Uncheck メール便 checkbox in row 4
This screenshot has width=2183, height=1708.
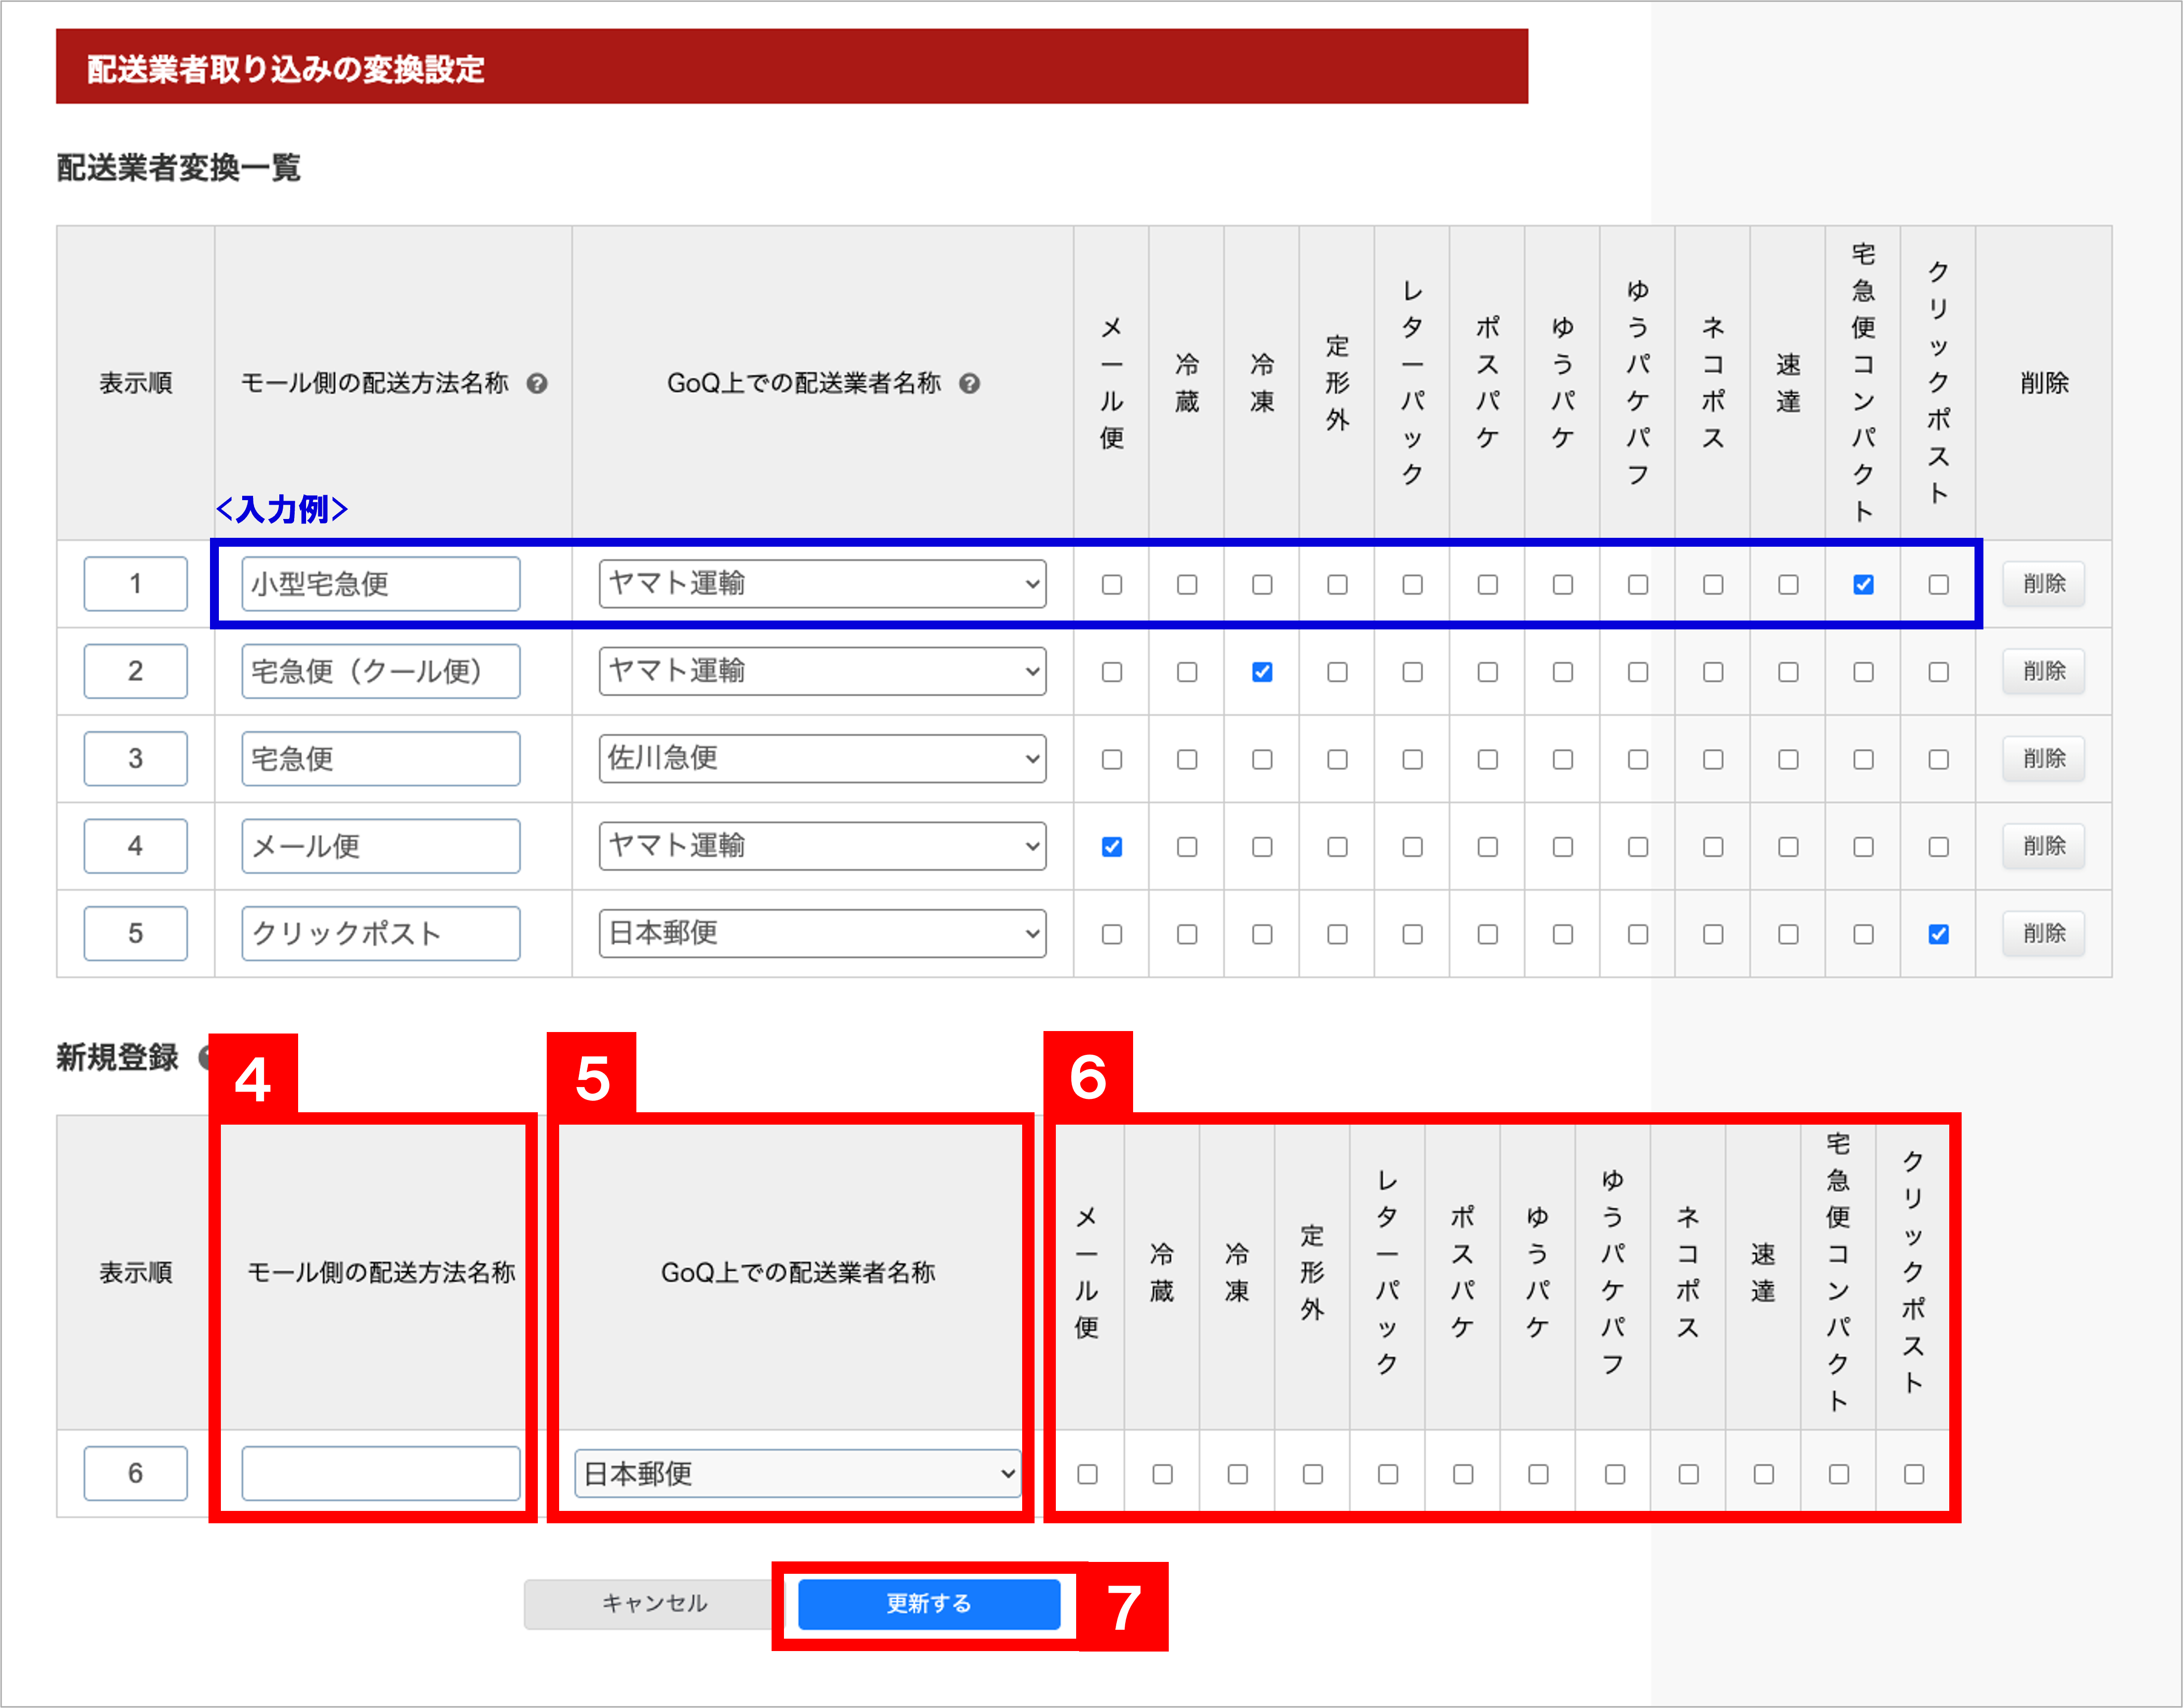[x=1111, y=847]
